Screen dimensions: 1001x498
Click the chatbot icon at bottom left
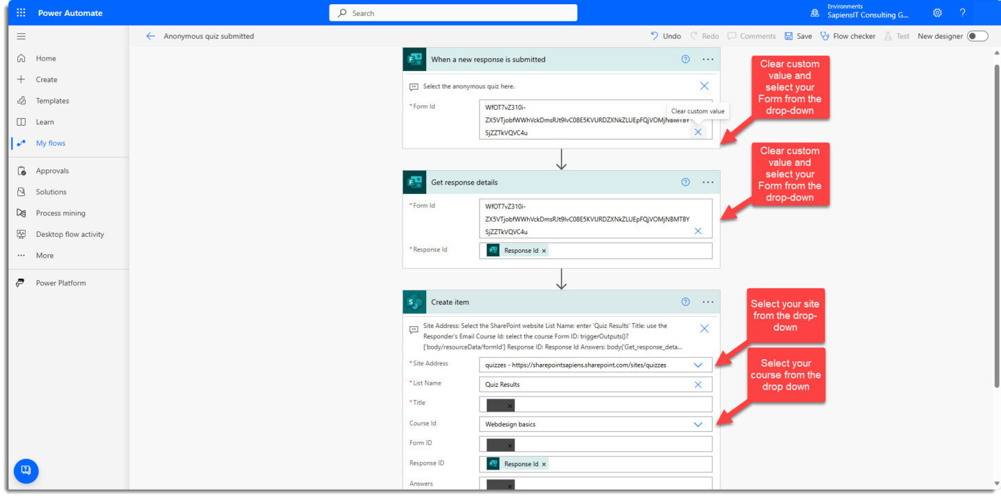coord(26,470)
